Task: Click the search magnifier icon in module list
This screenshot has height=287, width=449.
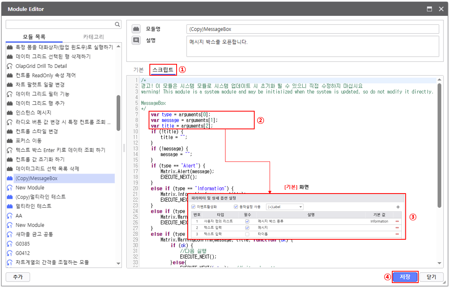Action: [117, 24]
